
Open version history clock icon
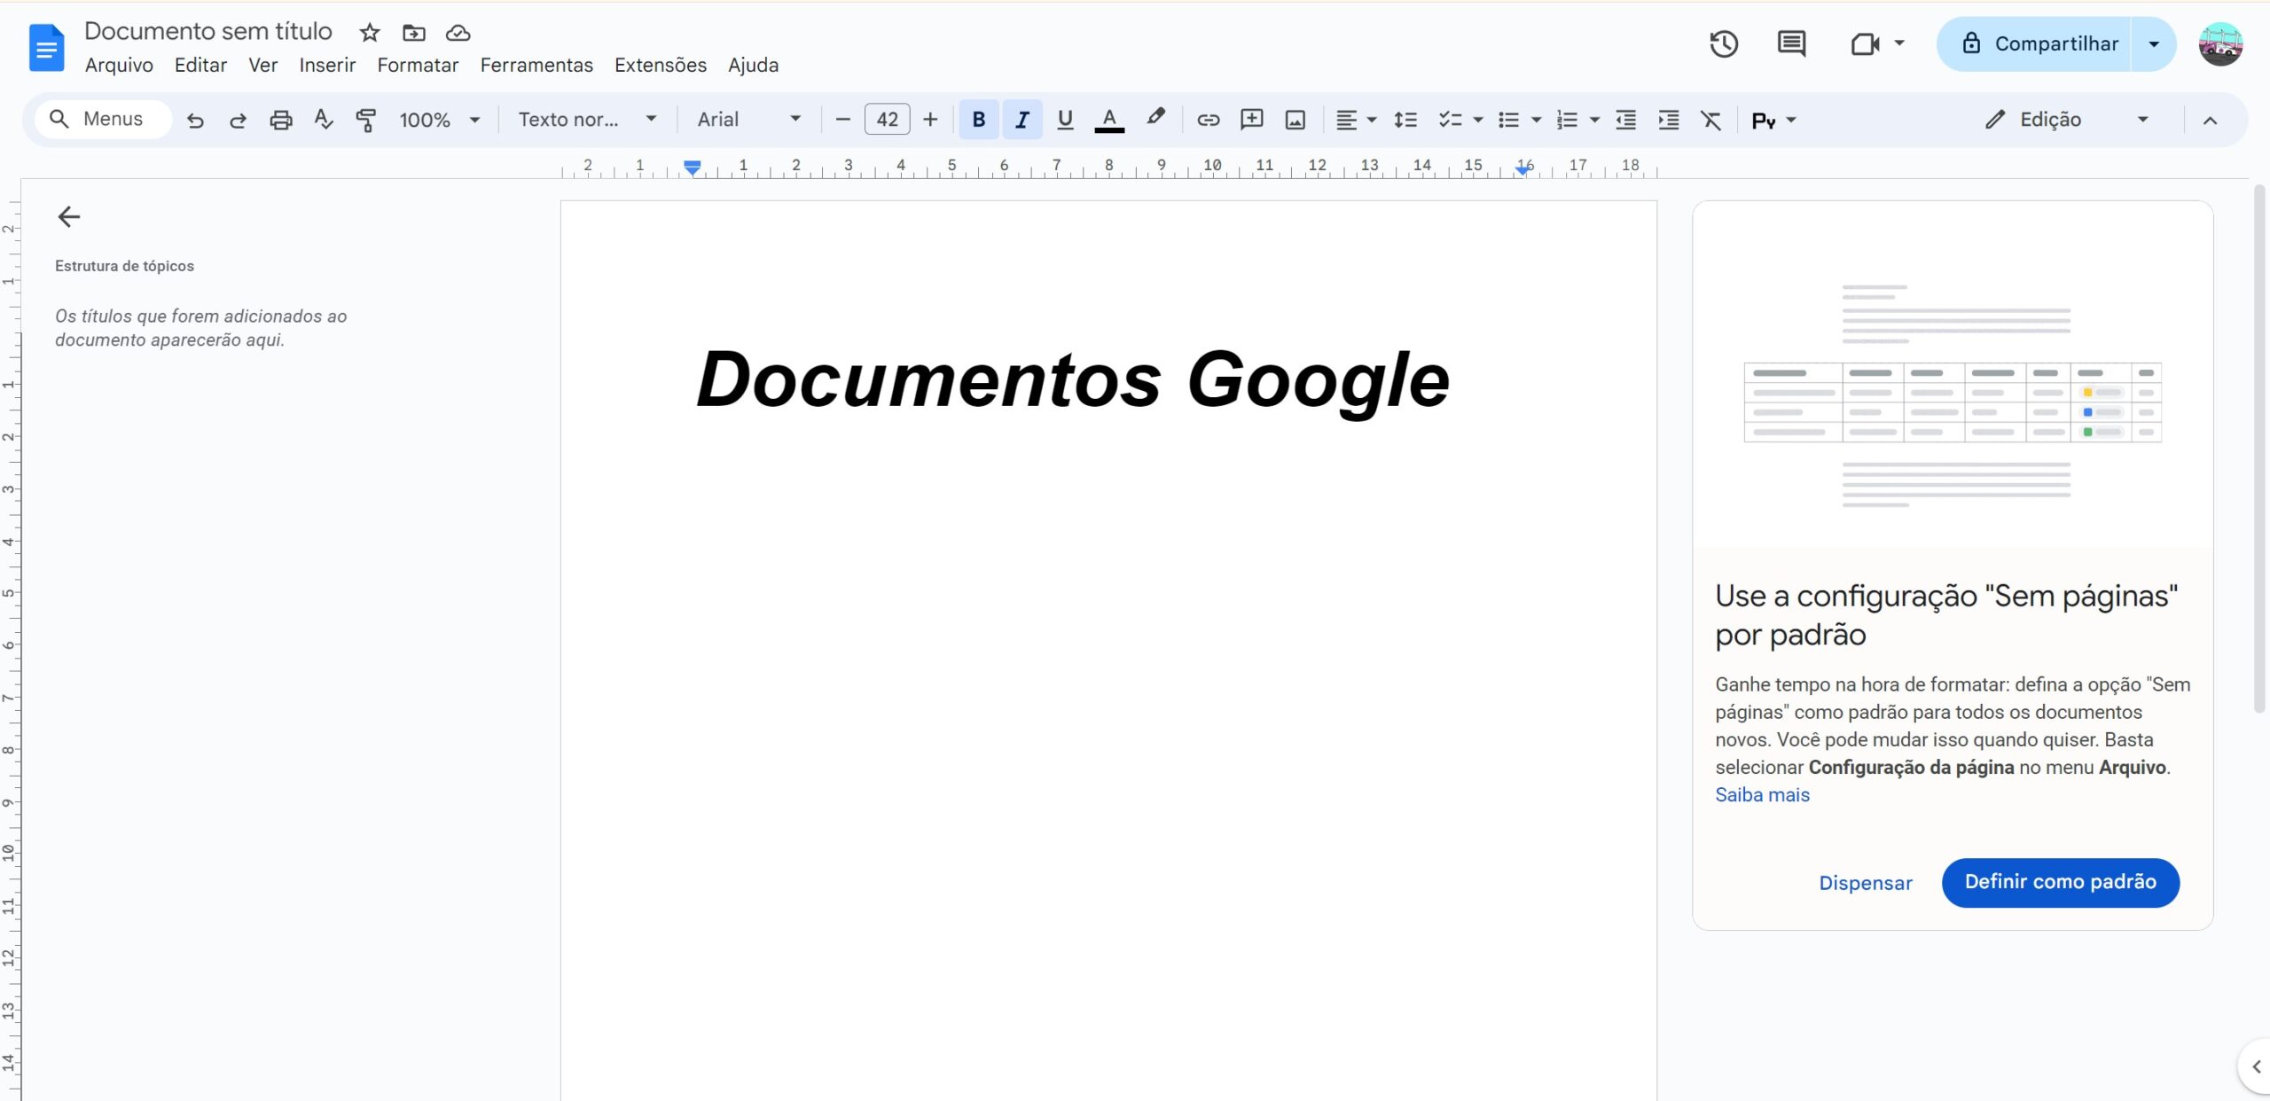(1724, 43)
